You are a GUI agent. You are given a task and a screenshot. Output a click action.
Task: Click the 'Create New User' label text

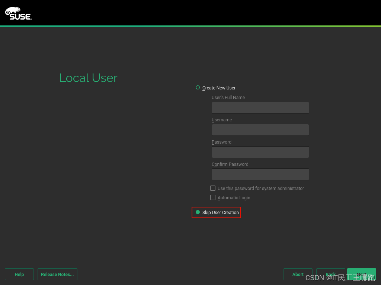click(219, 88)
